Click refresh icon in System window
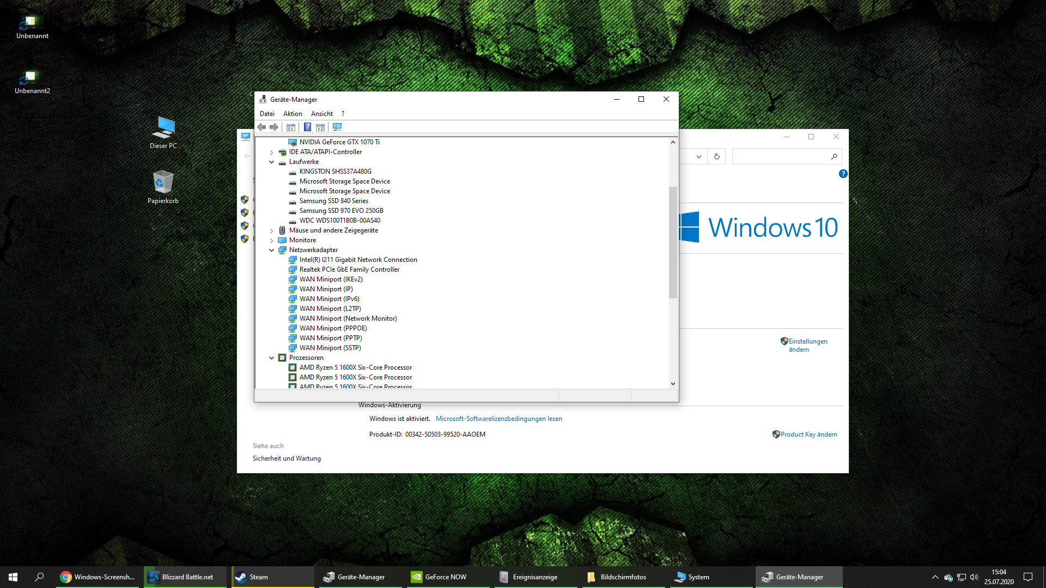Image resolution: width=1046 pixels, height=588 pixels. click(x=716, y=157)
